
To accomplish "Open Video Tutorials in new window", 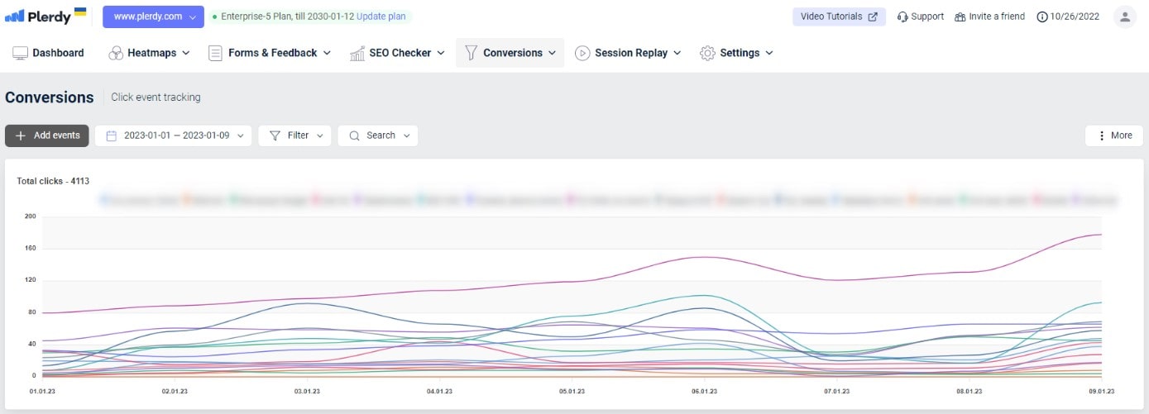I will [838, 17].
